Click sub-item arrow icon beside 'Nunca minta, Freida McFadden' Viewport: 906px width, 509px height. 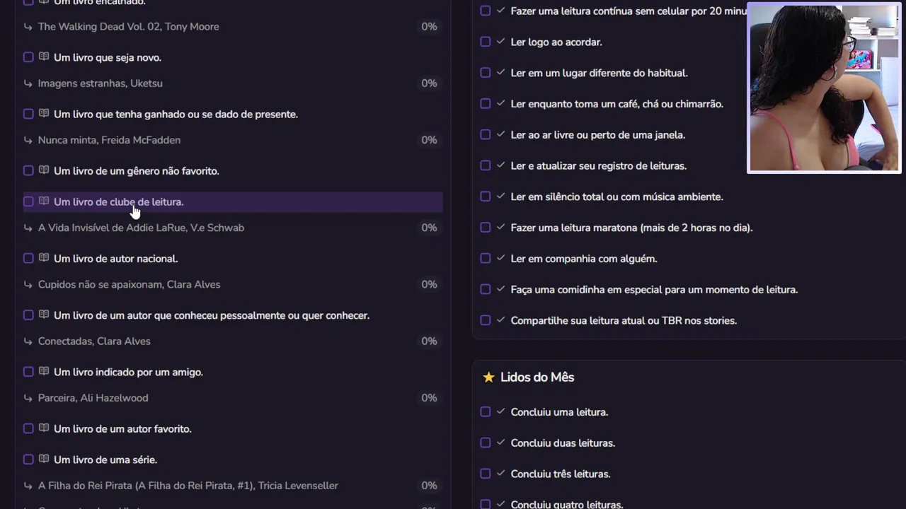28,140
